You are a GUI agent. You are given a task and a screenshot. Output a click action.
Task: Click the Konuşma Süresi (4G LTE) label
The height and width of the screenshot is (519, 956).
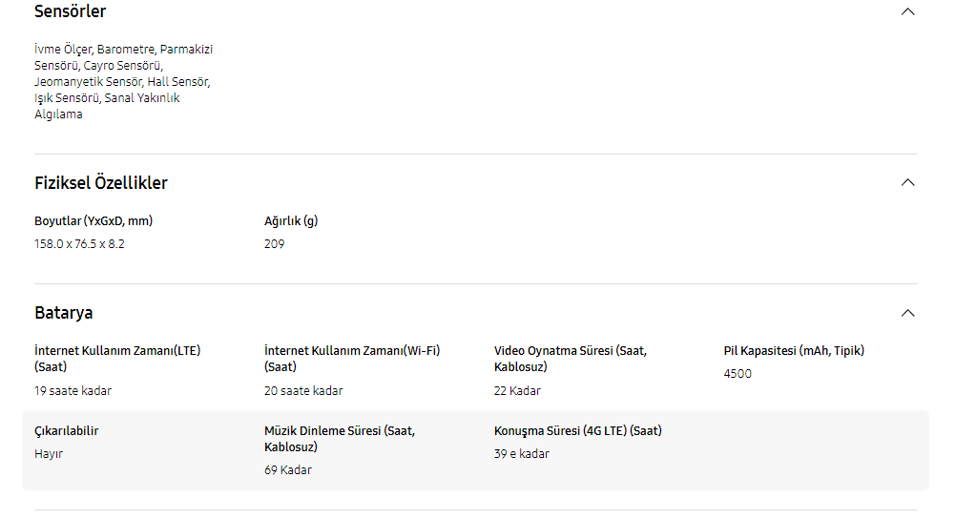pos(577,430)
